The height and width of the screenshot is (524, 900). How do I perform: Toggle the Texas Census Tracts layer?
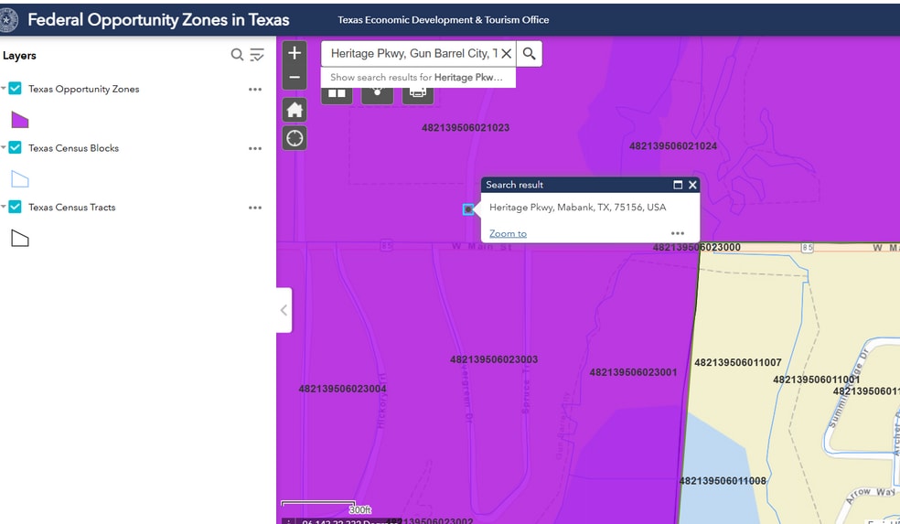click(16, 207)
